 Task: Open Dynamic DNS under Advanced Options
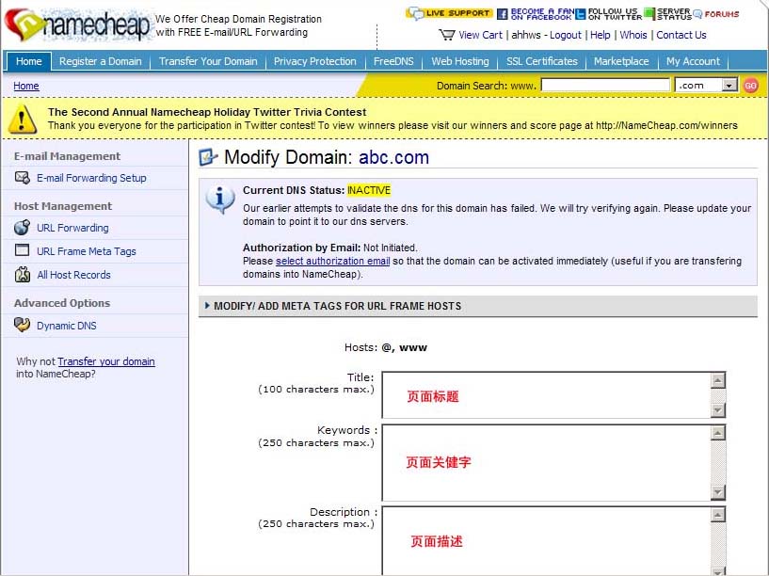(x=66, y=326)
